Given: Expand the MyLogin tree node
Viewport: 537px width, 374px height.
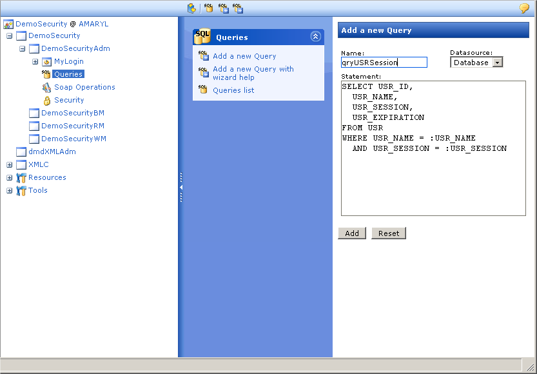Looking at the screenshot, I should click(35, 61).
